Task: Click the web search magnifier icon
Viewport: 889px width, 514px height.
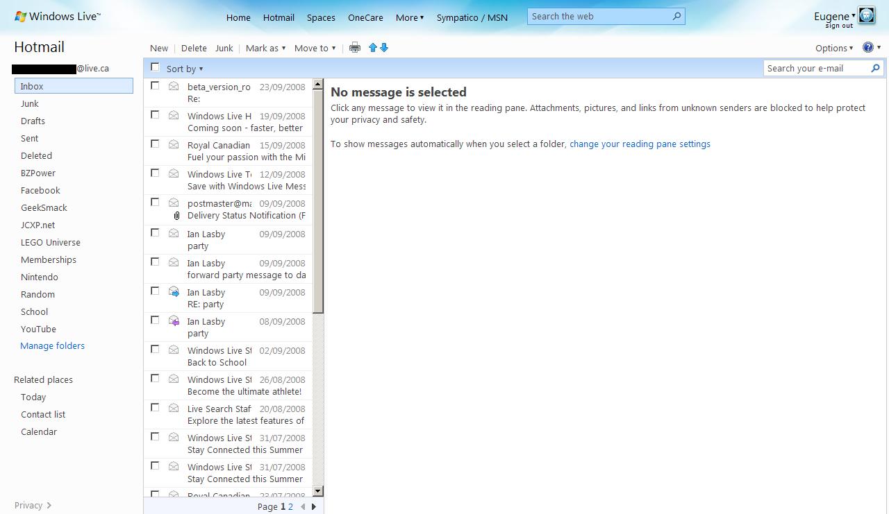Action: tap(677, 17)
